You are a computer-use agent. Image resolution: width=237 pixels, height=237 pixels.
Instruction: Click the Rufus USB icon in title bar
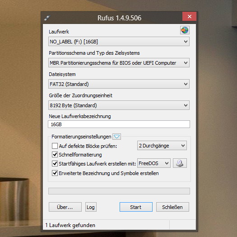click(47, 18)
